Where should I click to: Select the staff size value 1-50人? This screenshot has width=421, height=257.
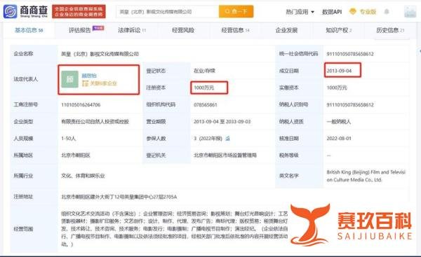[69, 139]
